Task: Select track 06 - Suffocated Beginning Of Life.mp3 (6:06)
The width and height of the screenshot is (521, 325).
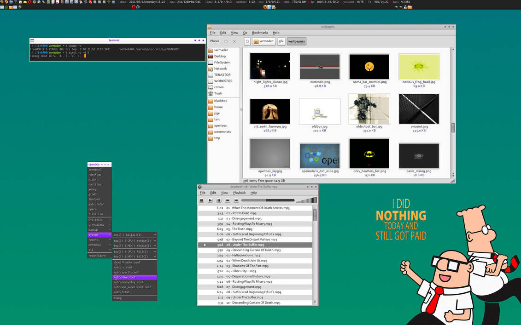Action: [x=255, y=234]
